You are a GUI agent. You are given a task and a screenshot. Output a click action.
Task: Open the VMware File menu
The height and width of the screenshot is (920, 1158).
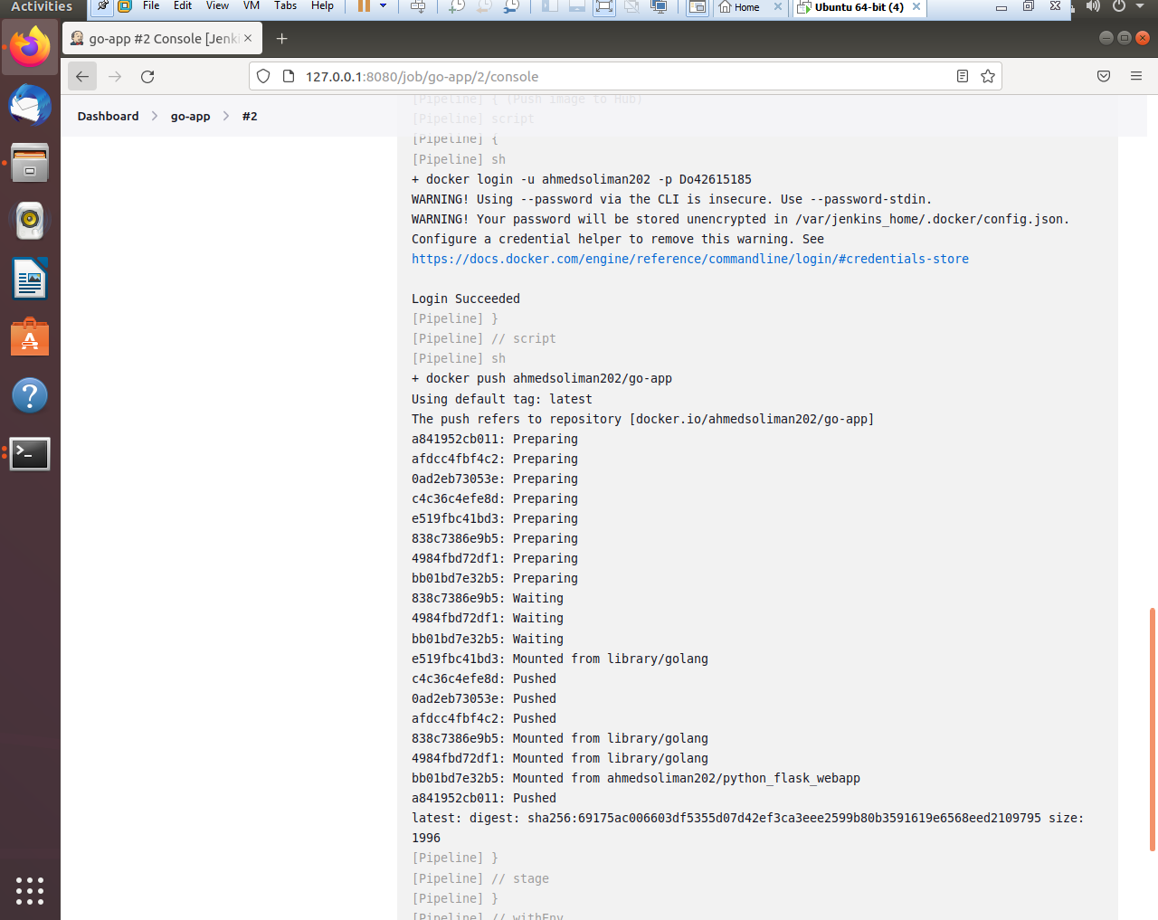tap(151, 5)
